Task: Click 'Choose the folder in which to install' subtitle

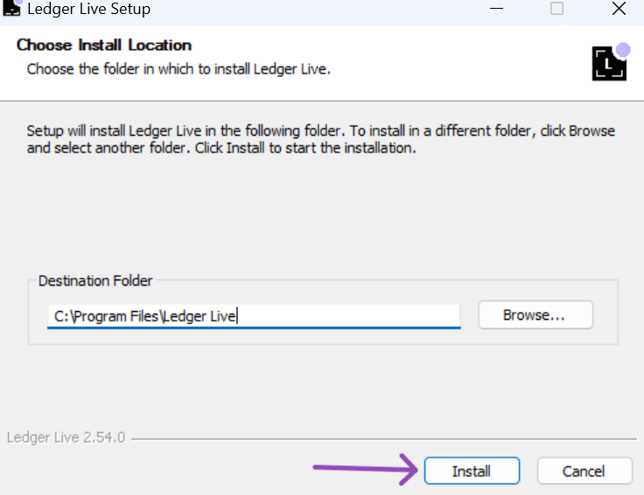Action: point(178,69)
